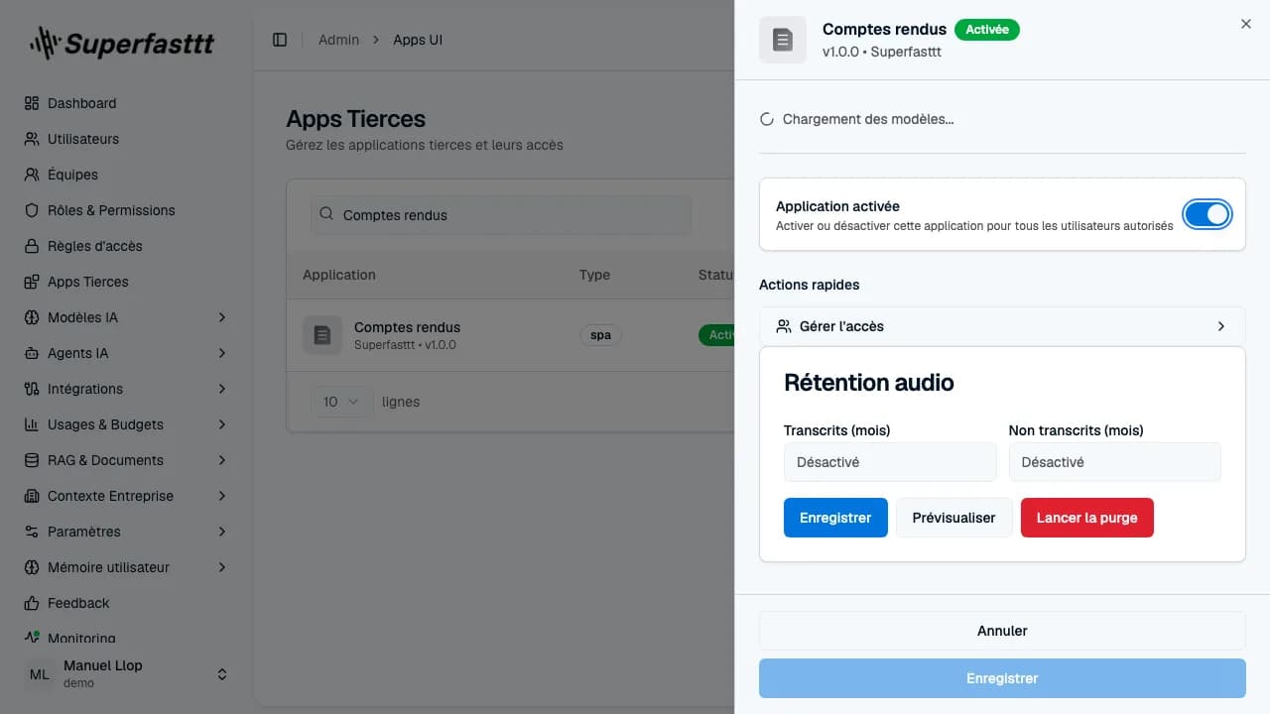Click the Apps UI breadcrumb

[418, 40]
